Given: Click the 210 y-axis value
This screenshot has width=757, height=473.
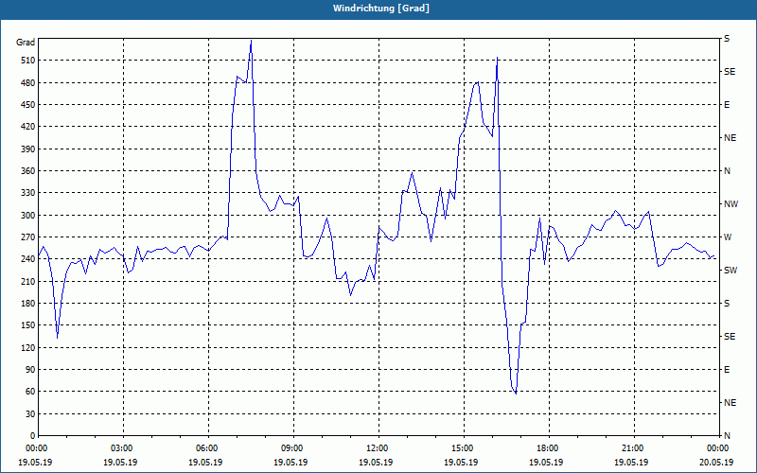Looking at the screenshot, I should coord(28,281).
